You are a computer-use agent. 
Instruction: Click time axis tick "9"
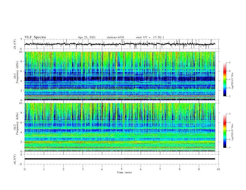tap(199, 169)
